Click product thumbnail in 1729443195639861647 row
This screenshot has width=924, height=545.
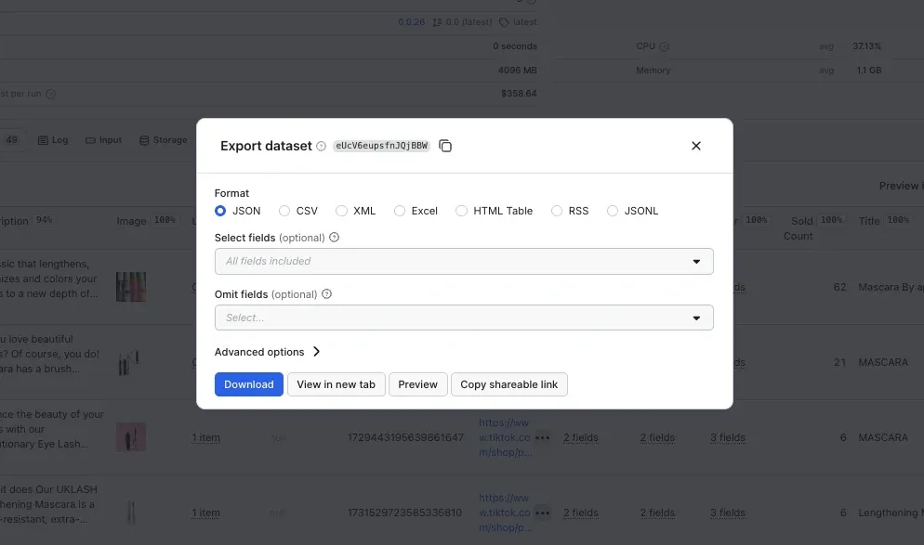pos(131,437)
